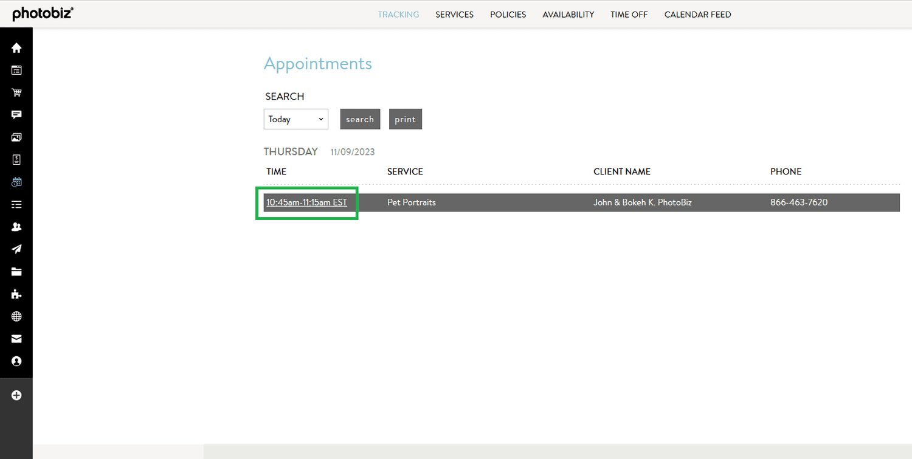The width and height of the screenshot is (912, 459).
Task: Switch to the SERVICES tab
Action: [454, 14]
